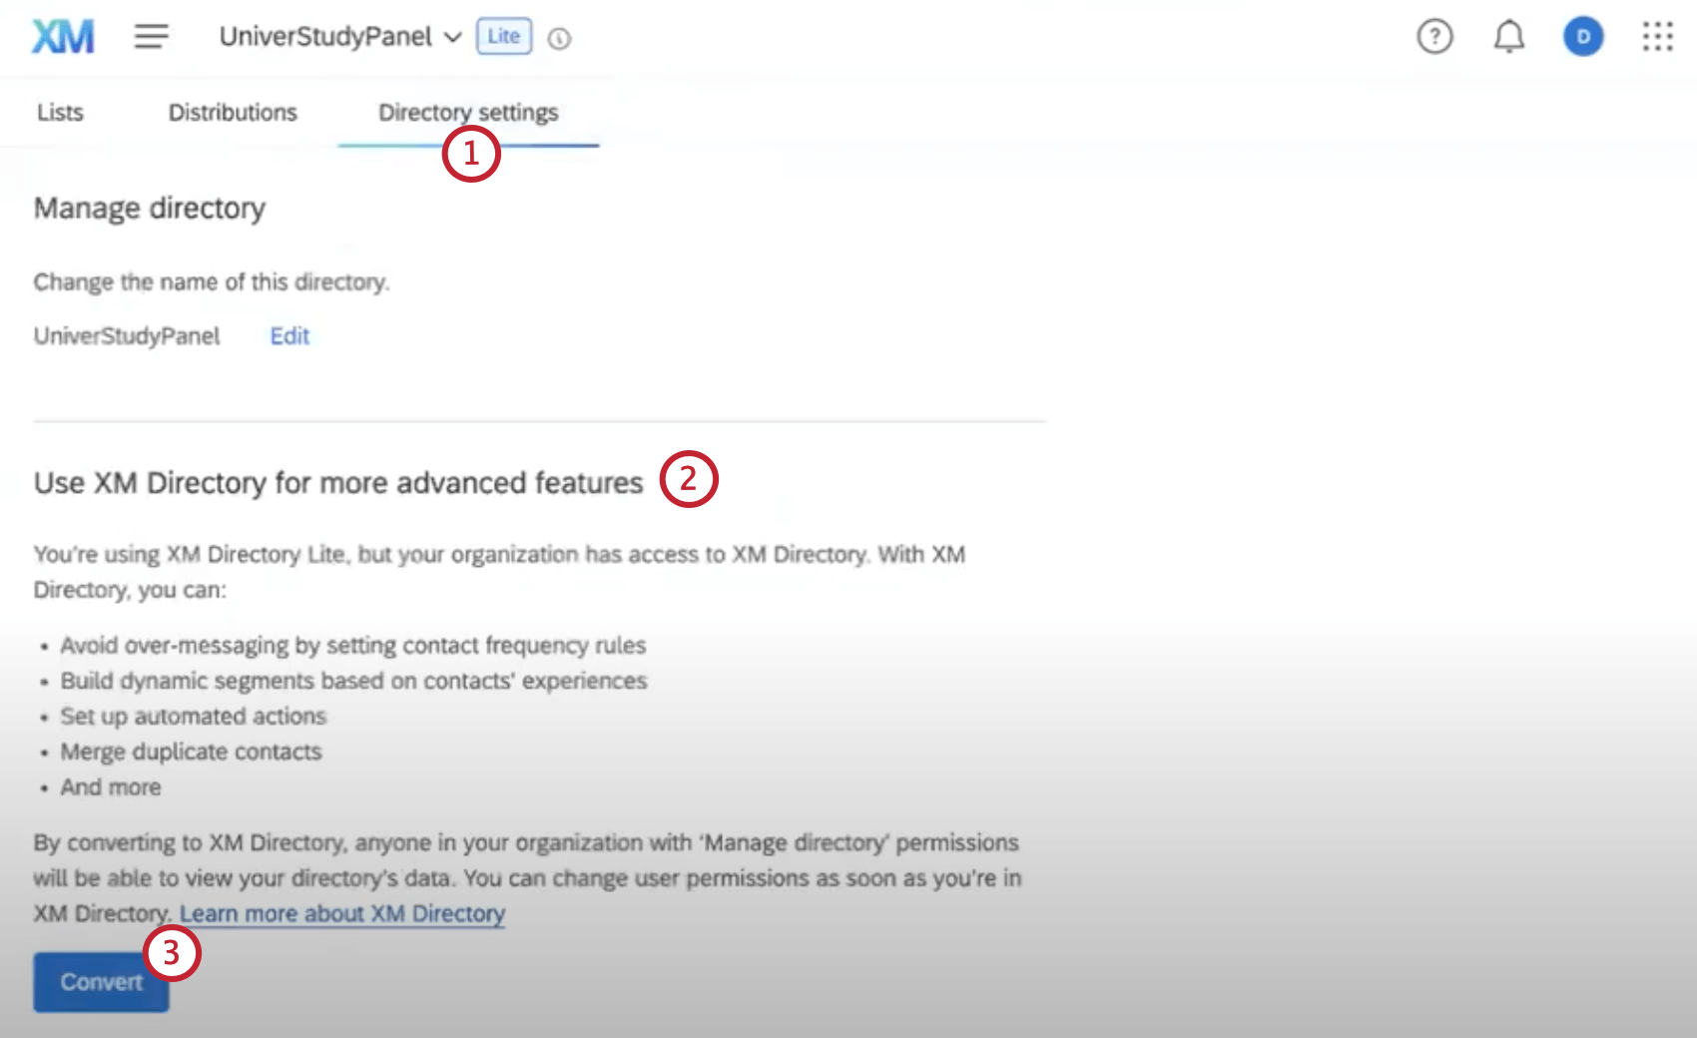
Task: Click the XM logo
Action: tap(62, 36)
